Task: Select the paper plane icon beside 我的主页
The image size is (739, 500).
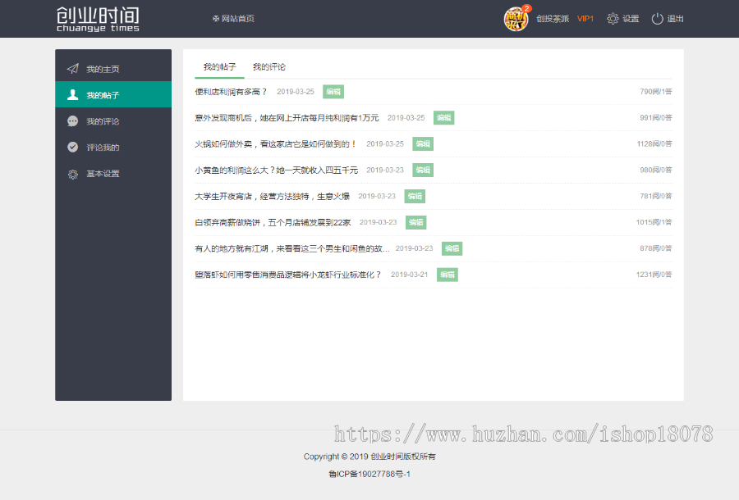Action: click(74, 68)
